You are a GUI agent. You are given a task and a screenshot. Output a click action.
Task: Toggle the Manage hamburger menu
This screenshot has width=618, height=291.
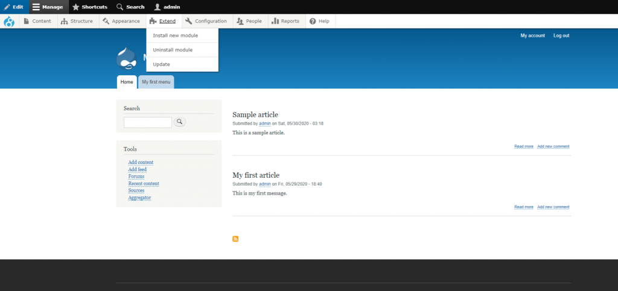[48, 7]
